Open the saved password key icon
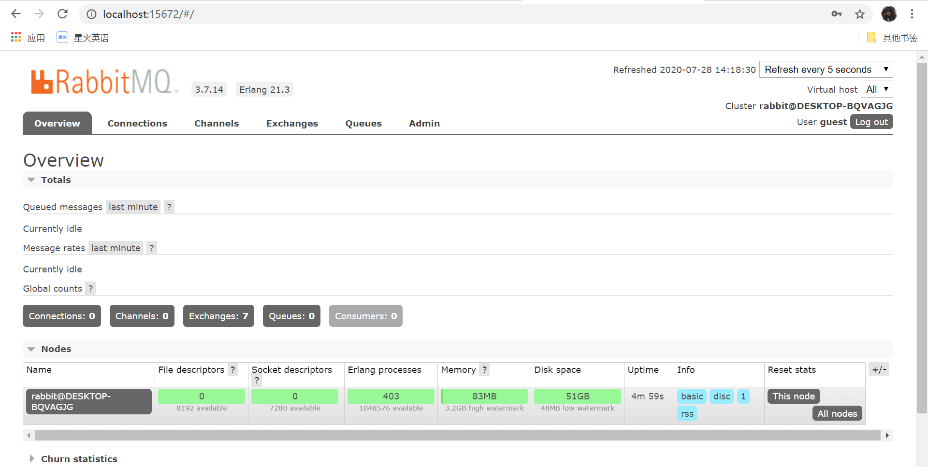This screenshot has width=928, height=467. 837,14
